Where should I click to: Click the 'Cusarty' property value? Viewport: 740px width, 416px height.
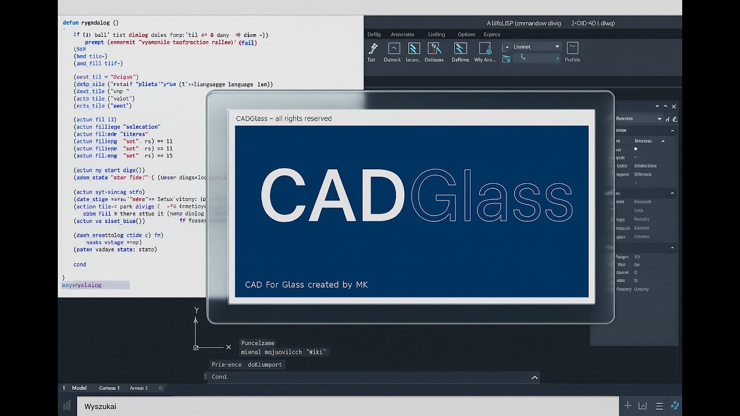[x=642, y=289]
